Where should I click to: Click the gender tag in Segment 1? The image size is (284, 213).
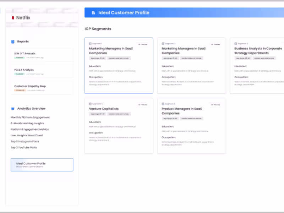pyautogui.click(x=119, y=58)
